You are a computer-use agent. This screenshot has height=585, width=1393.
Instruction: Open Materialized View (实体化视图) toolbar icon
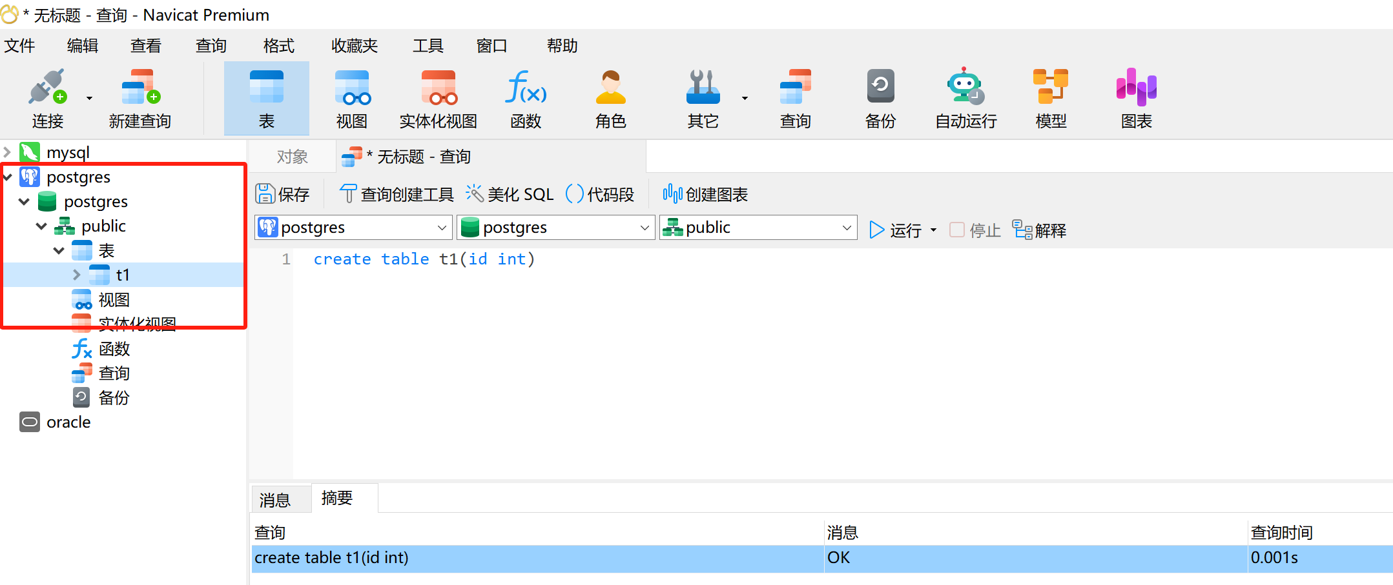(x=439, y=87)
